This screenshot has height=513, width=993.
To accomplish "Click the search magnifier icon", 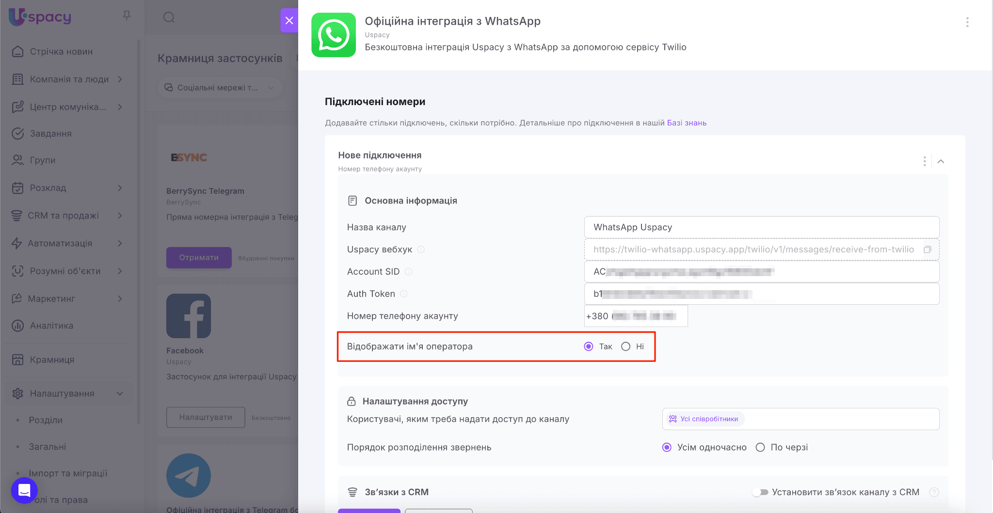I will [x=169, y=18].
